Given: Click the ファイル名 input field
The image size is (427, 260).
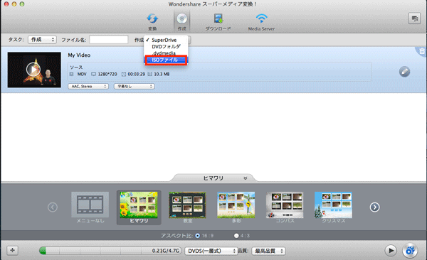Looking at the screenshot, I should pyautogui.click(x=109, y=40).
